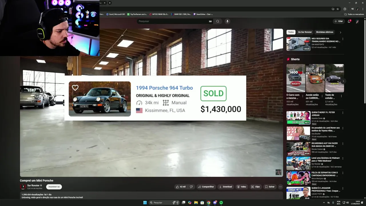Open options menu for Land Rover video
Screen dimensions: 366x206
point(343,128)
